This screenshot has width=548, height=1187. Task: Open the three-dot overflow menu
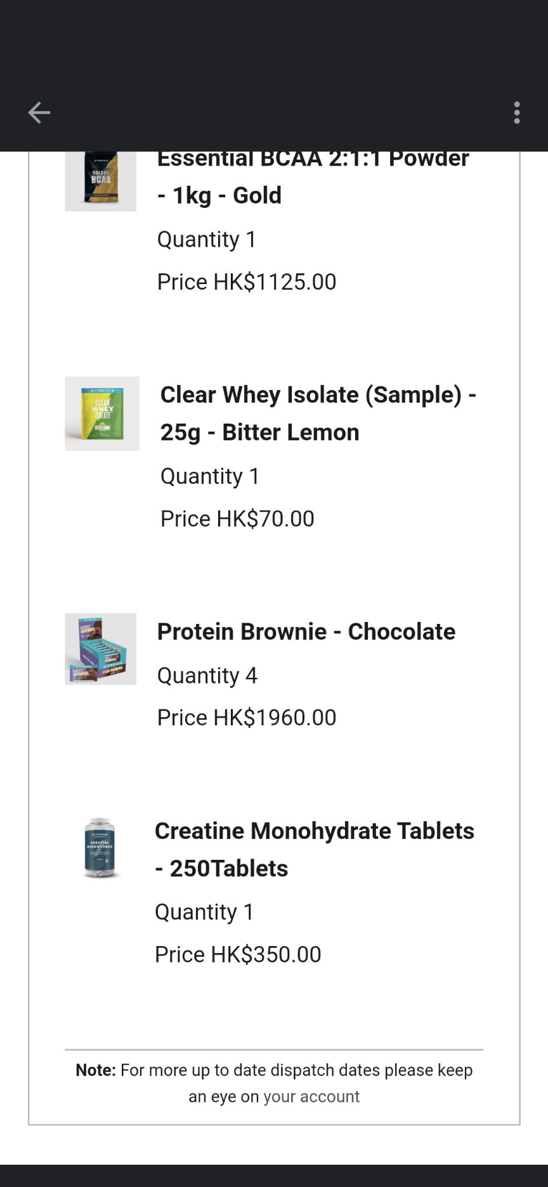pos(517,113)
